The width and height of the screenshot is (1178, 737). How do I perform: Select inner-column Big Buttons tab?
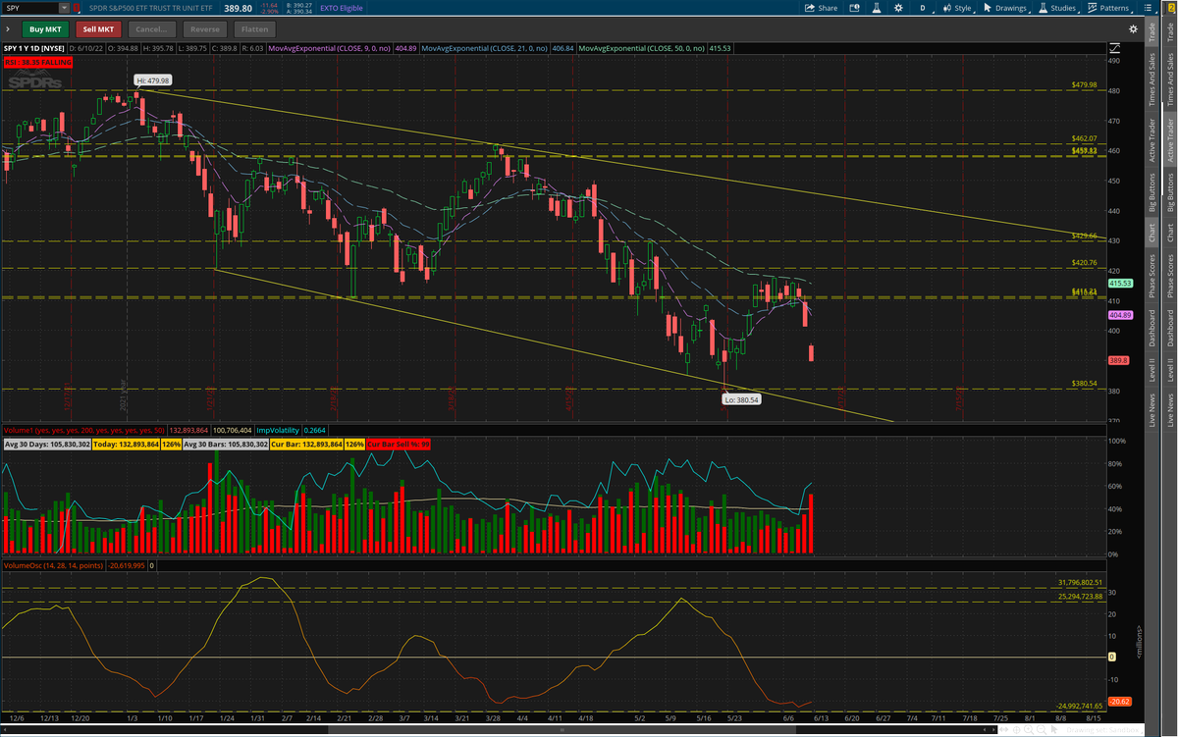[x=1152, y=192]
